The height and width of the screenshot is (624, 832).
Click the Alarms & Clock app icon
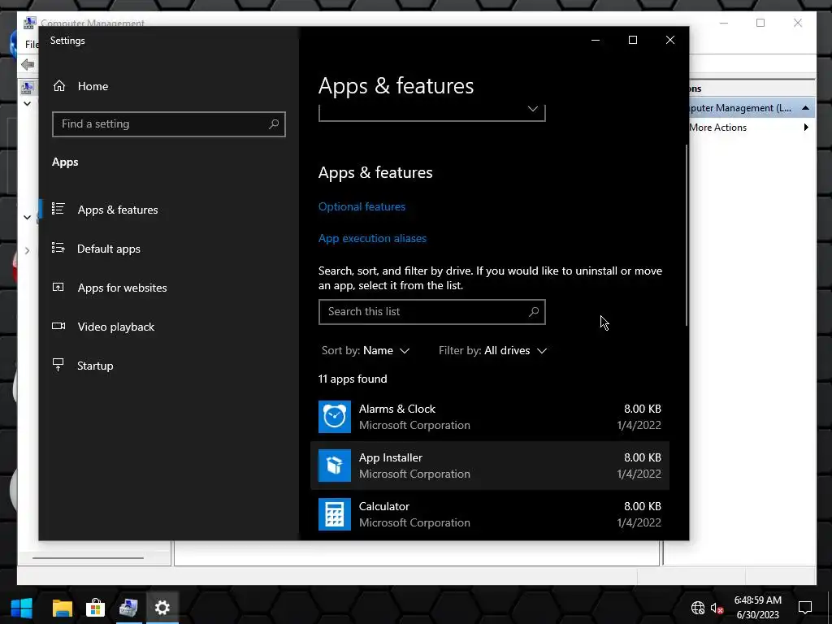(x=334, y=417)
